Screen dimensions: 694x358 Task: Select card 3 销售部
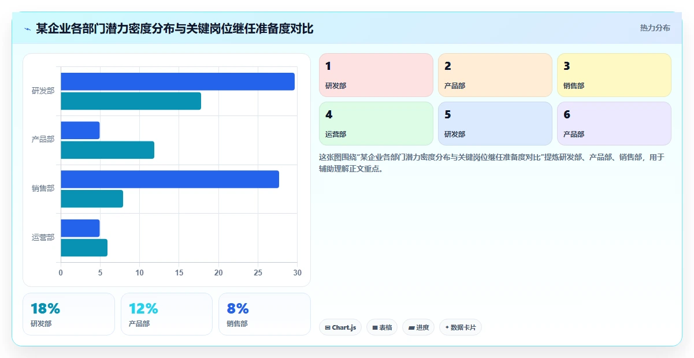click(x=614, y=75)
